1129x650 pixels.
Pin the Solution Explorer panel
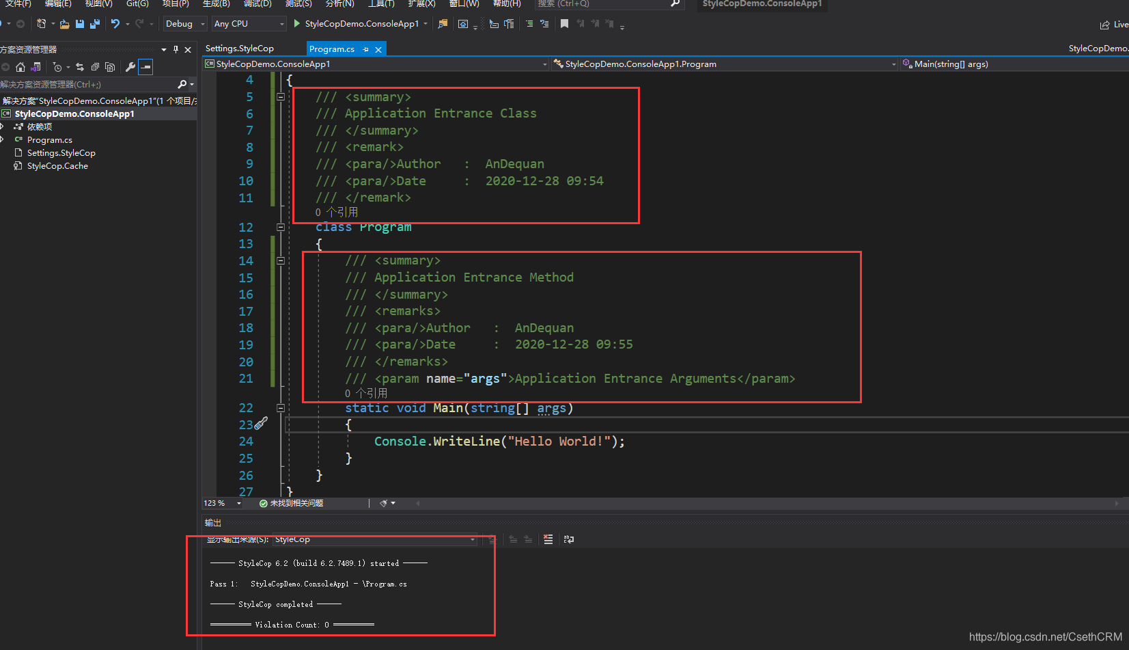[x=176, y=49]
